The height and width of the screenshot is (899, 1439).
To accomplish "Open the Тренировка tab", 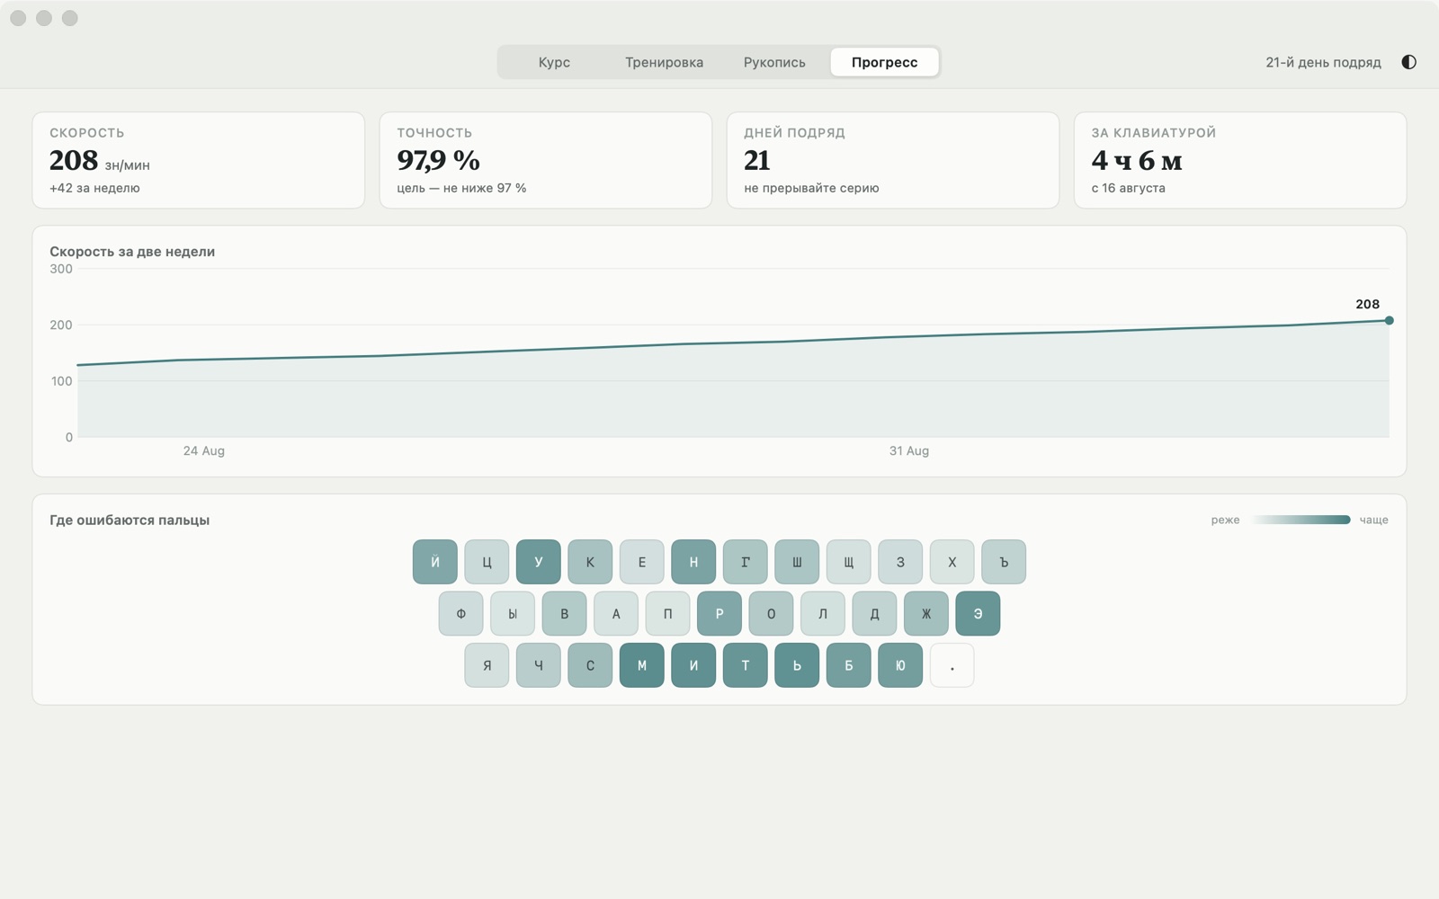I will (x=664, y=62).
